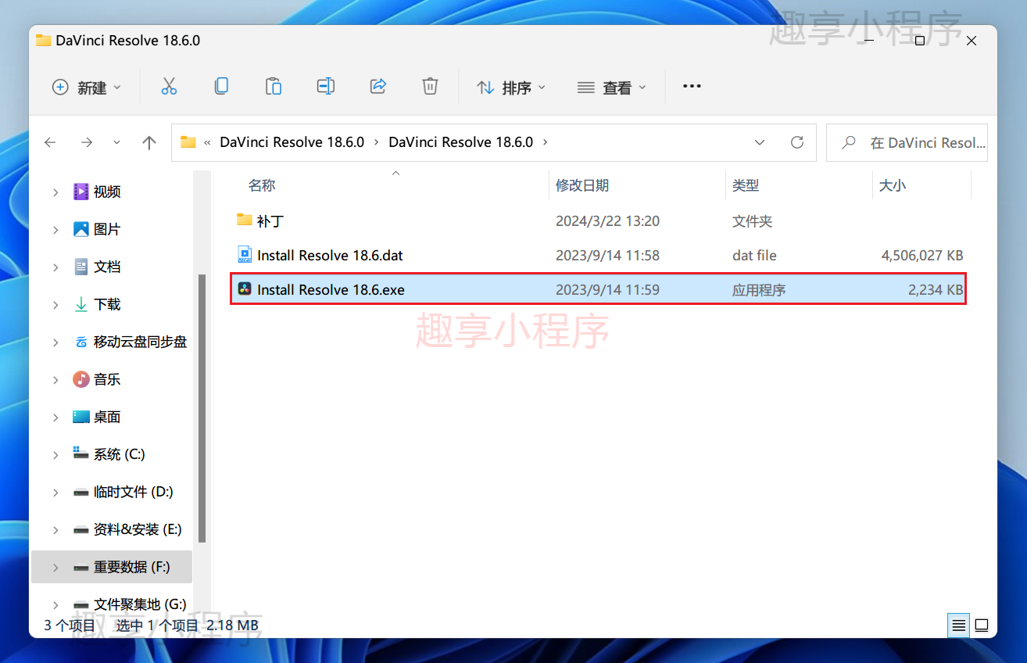The image size is (1027, 663).
Task: Click the Install Resolve 18.6.exe DaVinci icon
Action: click(x=245, y=289)
